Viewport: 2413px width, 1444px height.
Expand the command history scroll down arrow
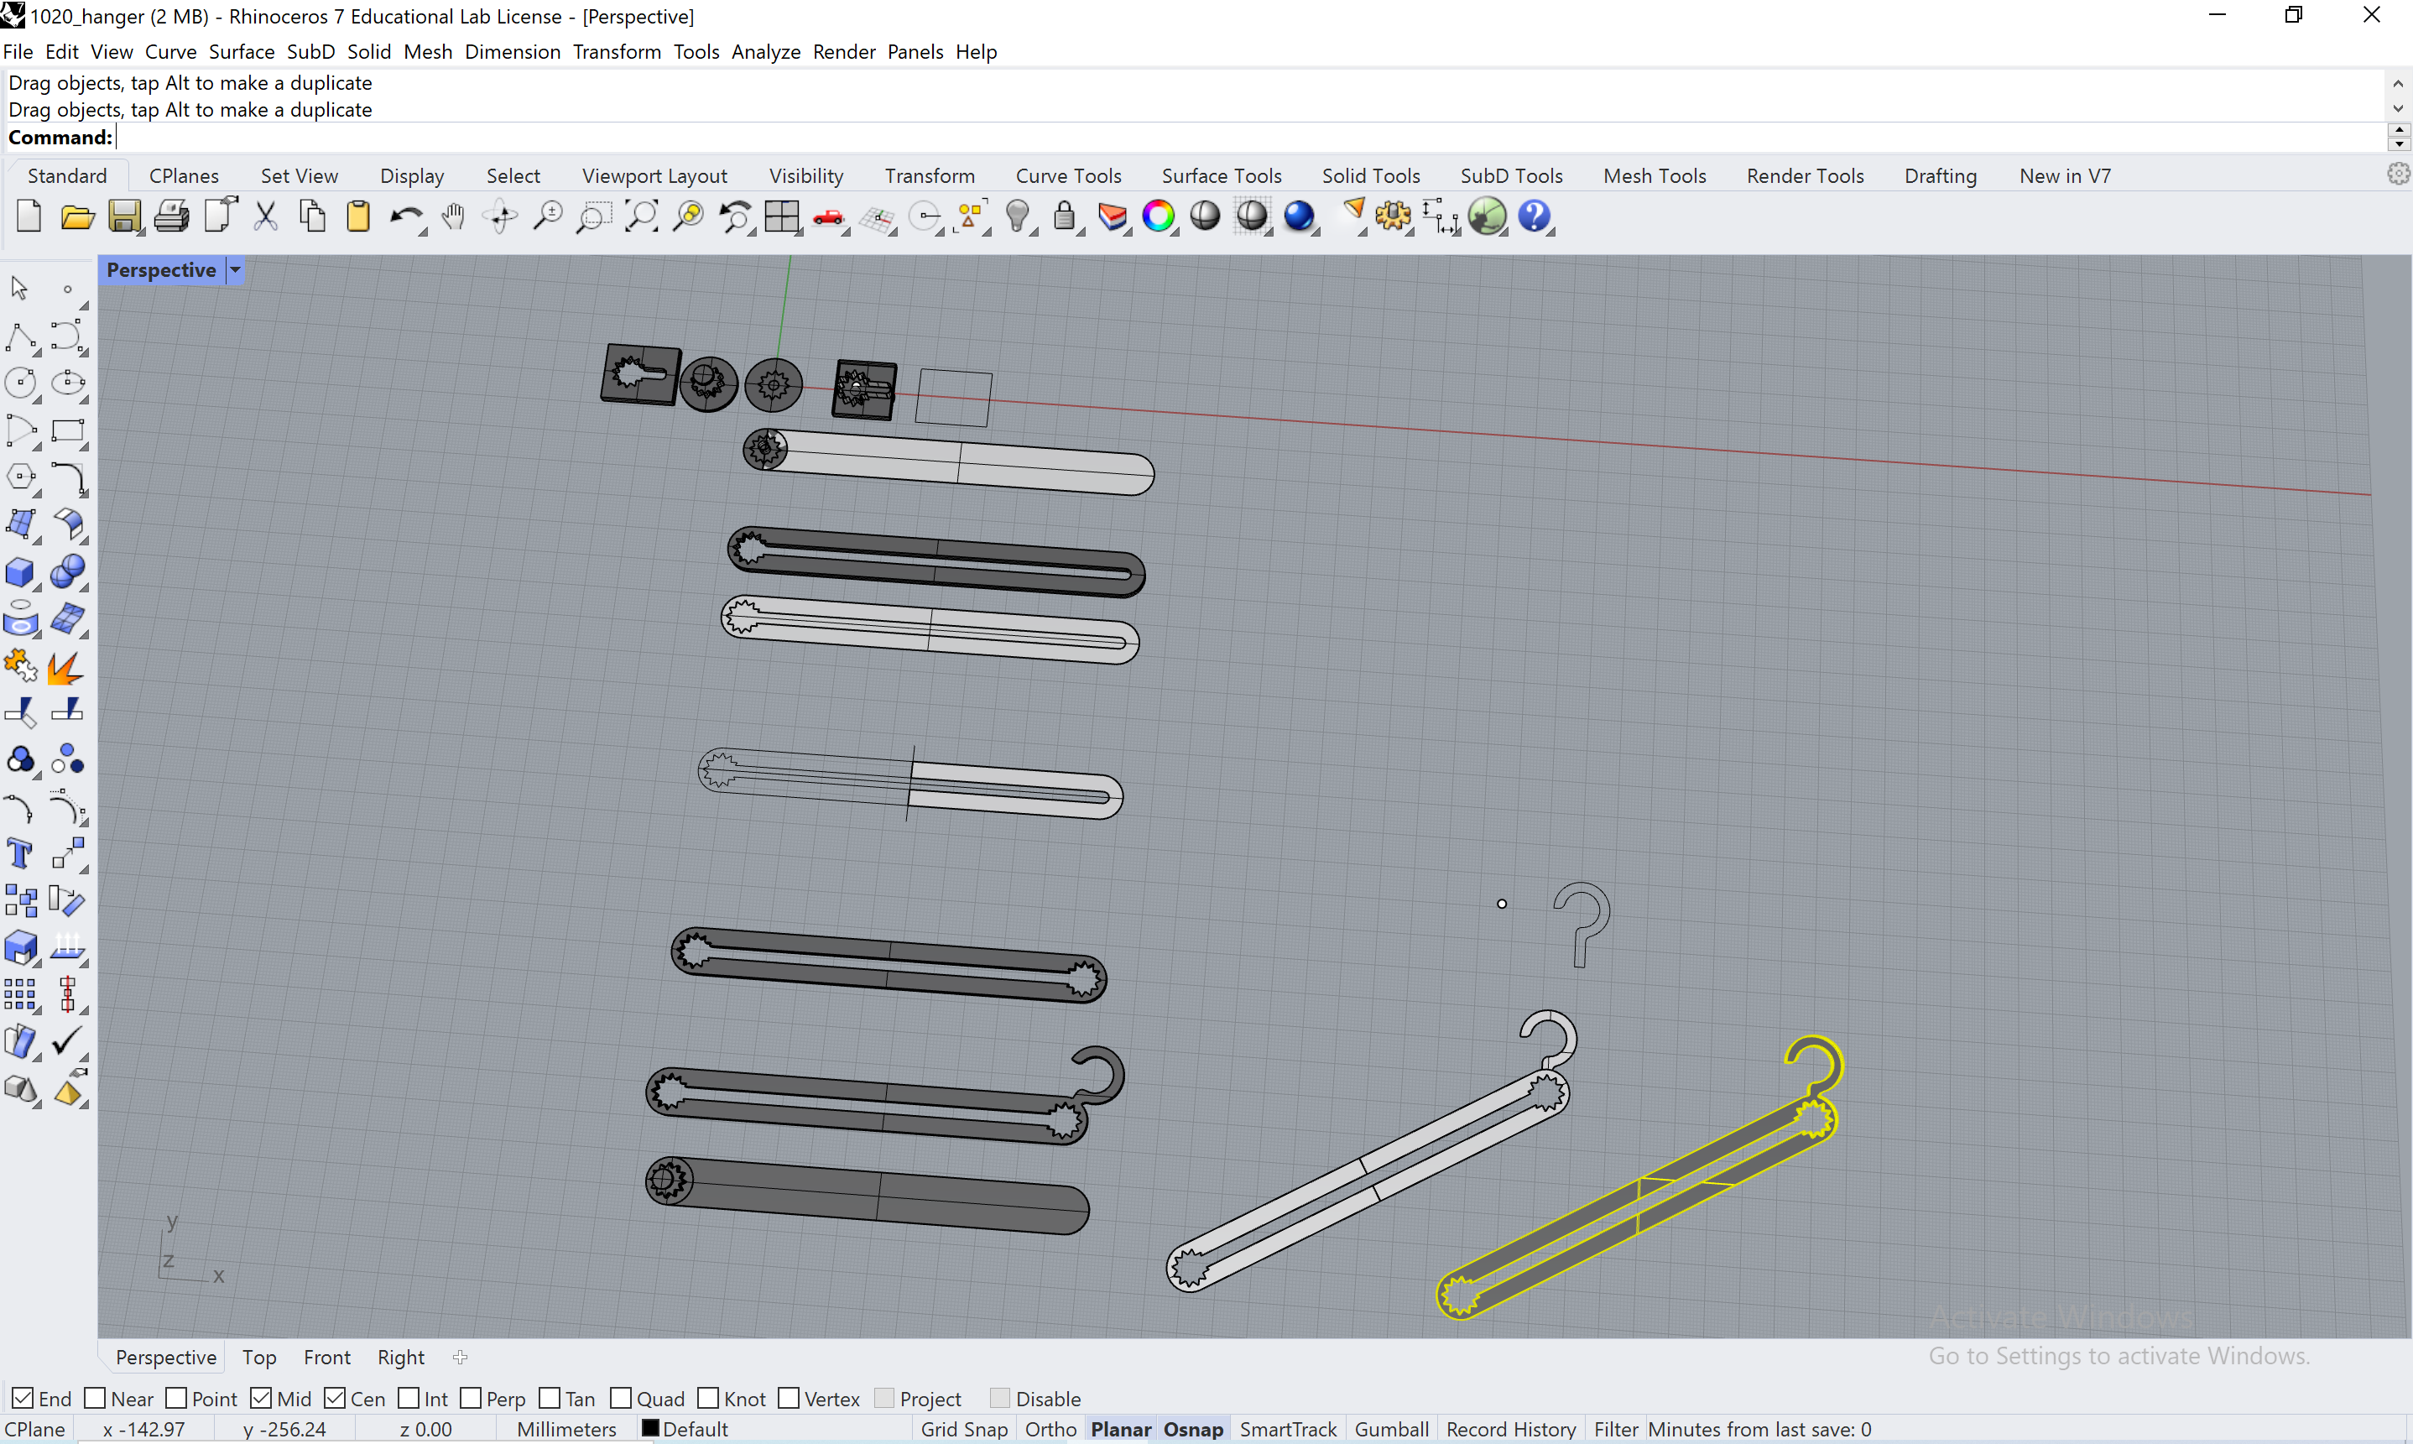coord(2399,109)
